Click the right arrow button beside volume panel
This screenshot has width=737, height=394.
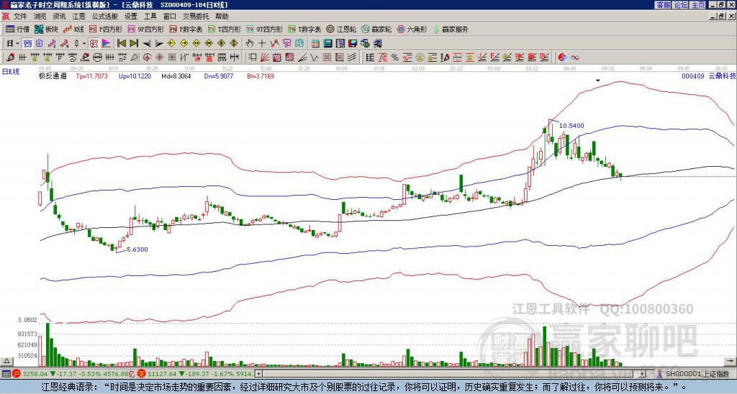click(x=731, y=361)
